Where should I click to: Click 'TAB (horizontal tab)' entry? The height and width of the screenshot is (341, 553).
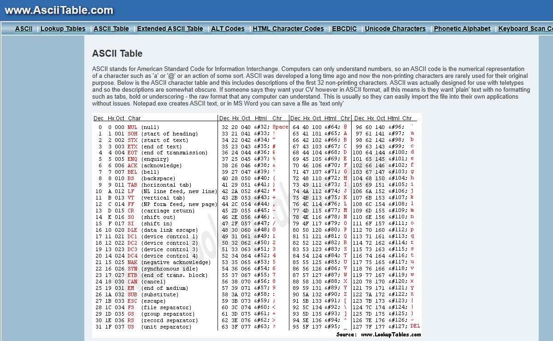pyautogui.click(x=159, y=185)
